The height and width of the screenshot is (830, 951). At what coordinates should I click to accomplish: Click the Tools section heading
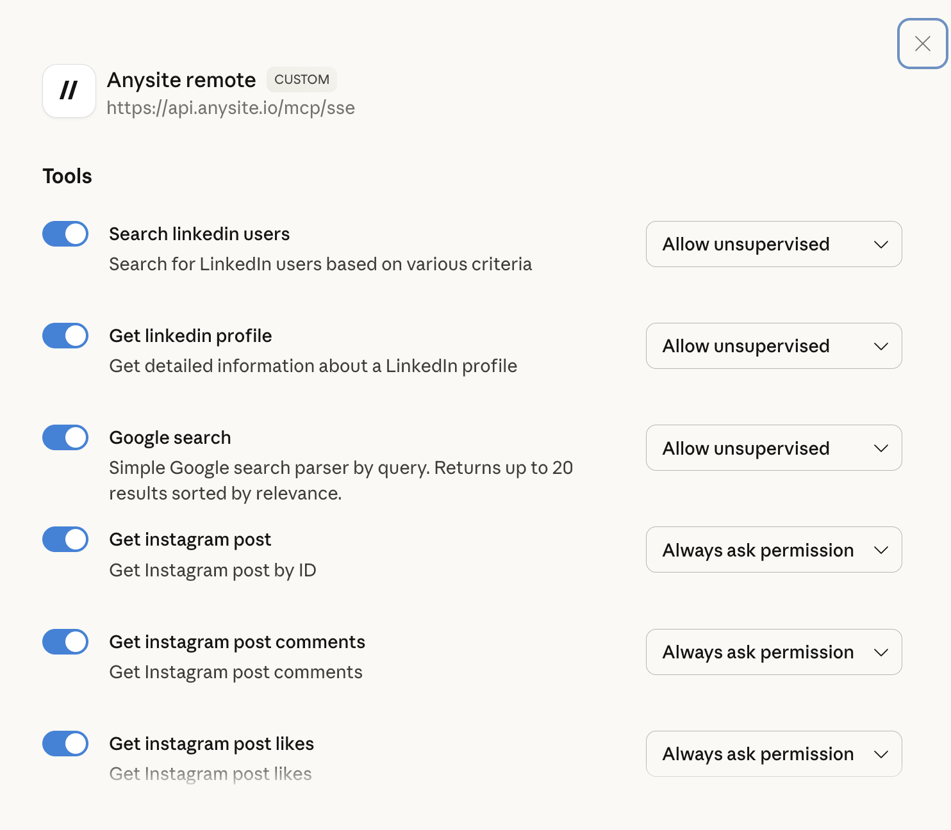click(67, 175)
